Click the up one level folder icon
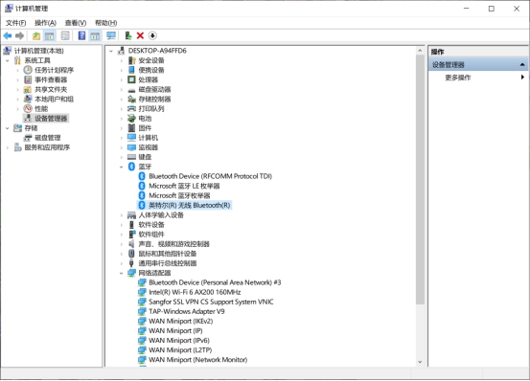The height and width of the screenshot is (381, 530). coord(36,35)
